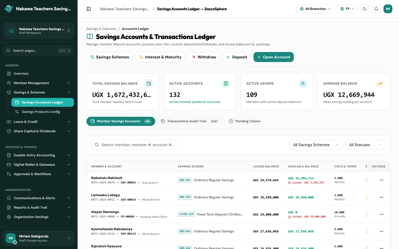399x249 pixels.
Task: Expand Double-Entry Accounting menu
Action: point(39,155)
